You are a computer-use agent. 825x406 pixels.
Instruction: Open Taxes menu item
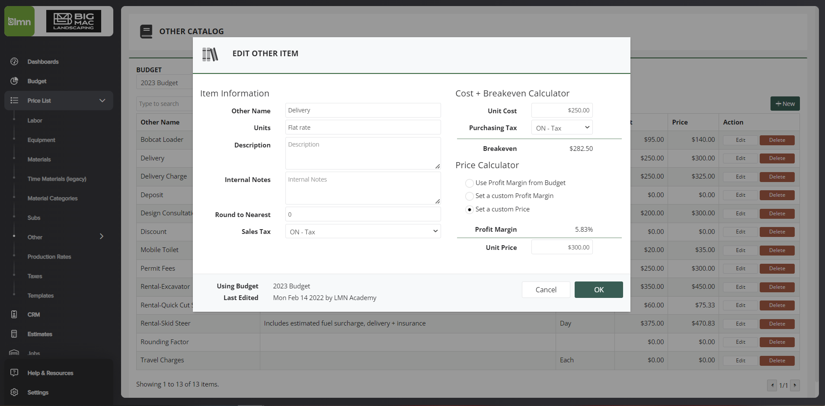(x=35, y=276)
